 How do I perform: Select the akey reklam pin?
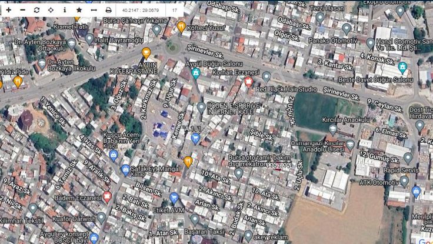[248, 236]
